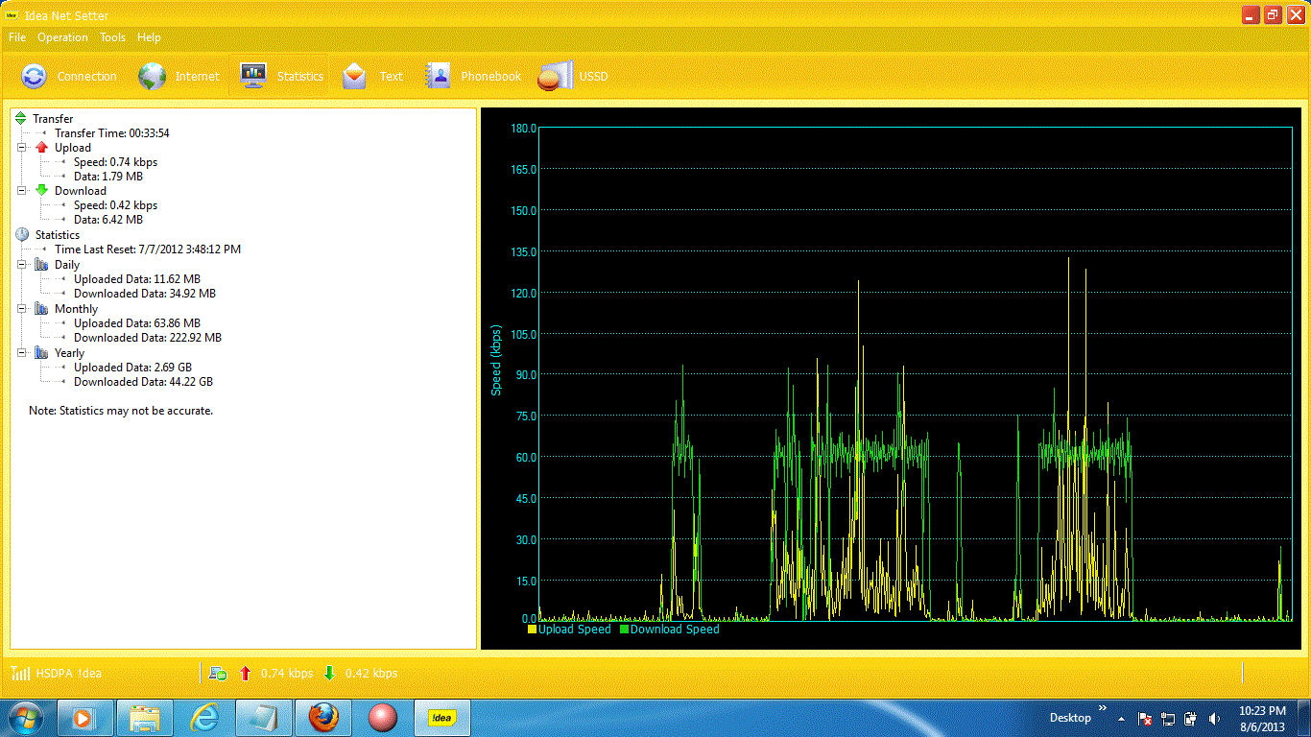
Task: Collapse the Yearly statistics node
Action: coord(22,353)
